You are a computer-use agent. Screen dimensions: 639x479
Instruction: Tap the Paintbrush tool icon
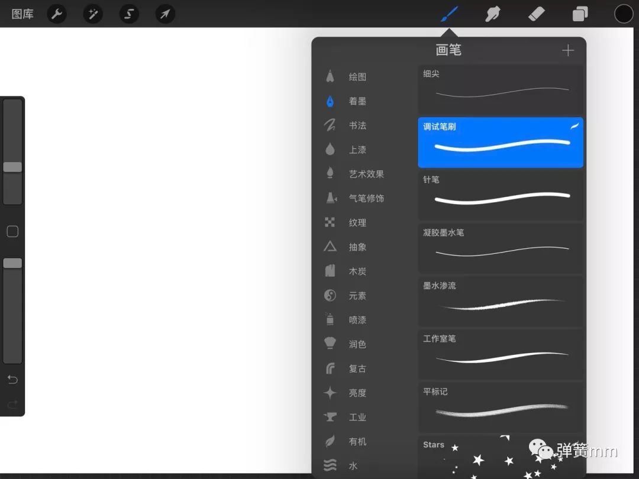pos(450,14)
